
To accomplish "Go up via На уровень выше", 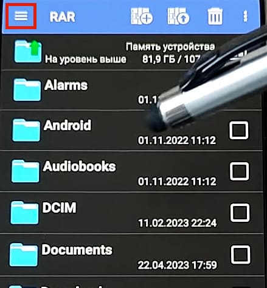I will [x=86, y=59].
